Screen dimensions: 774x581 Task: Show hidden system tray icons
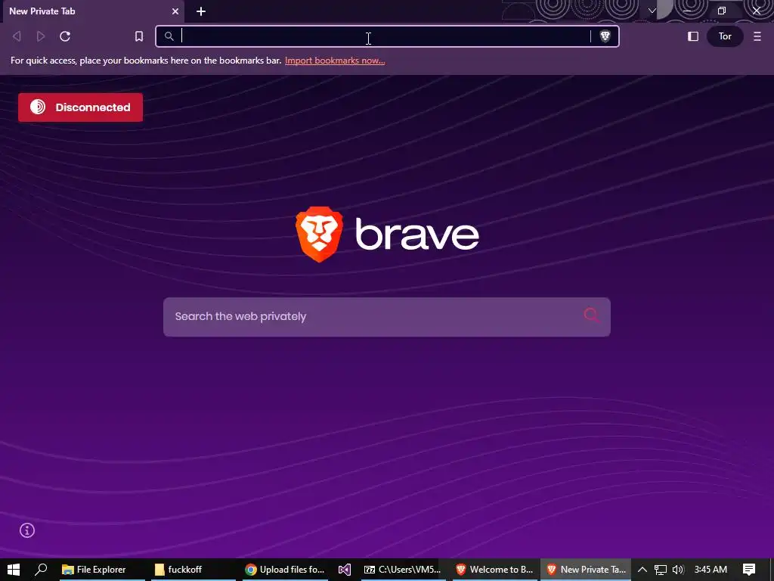point(642,569)
